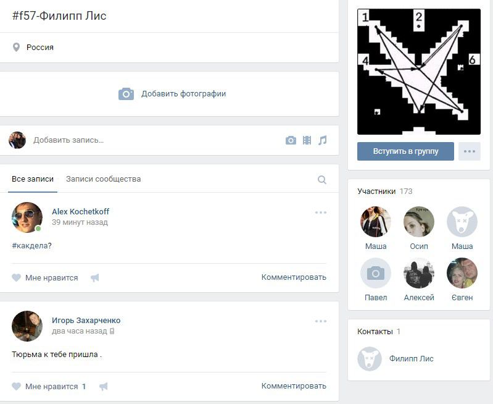
Task: Like the #какдела? post
Action: click(x=44, y=277)
